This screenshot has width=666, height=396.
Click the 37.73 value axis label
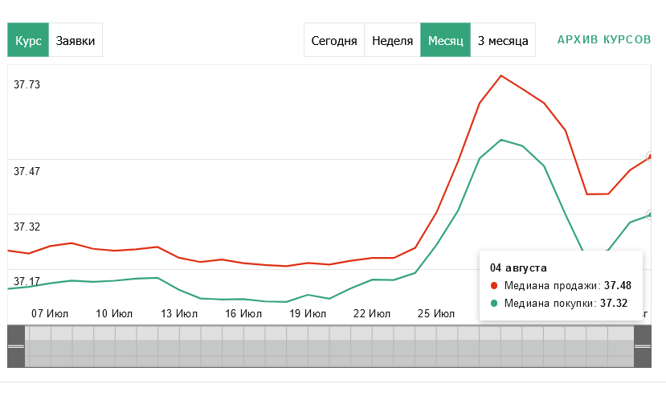[27, 85]
